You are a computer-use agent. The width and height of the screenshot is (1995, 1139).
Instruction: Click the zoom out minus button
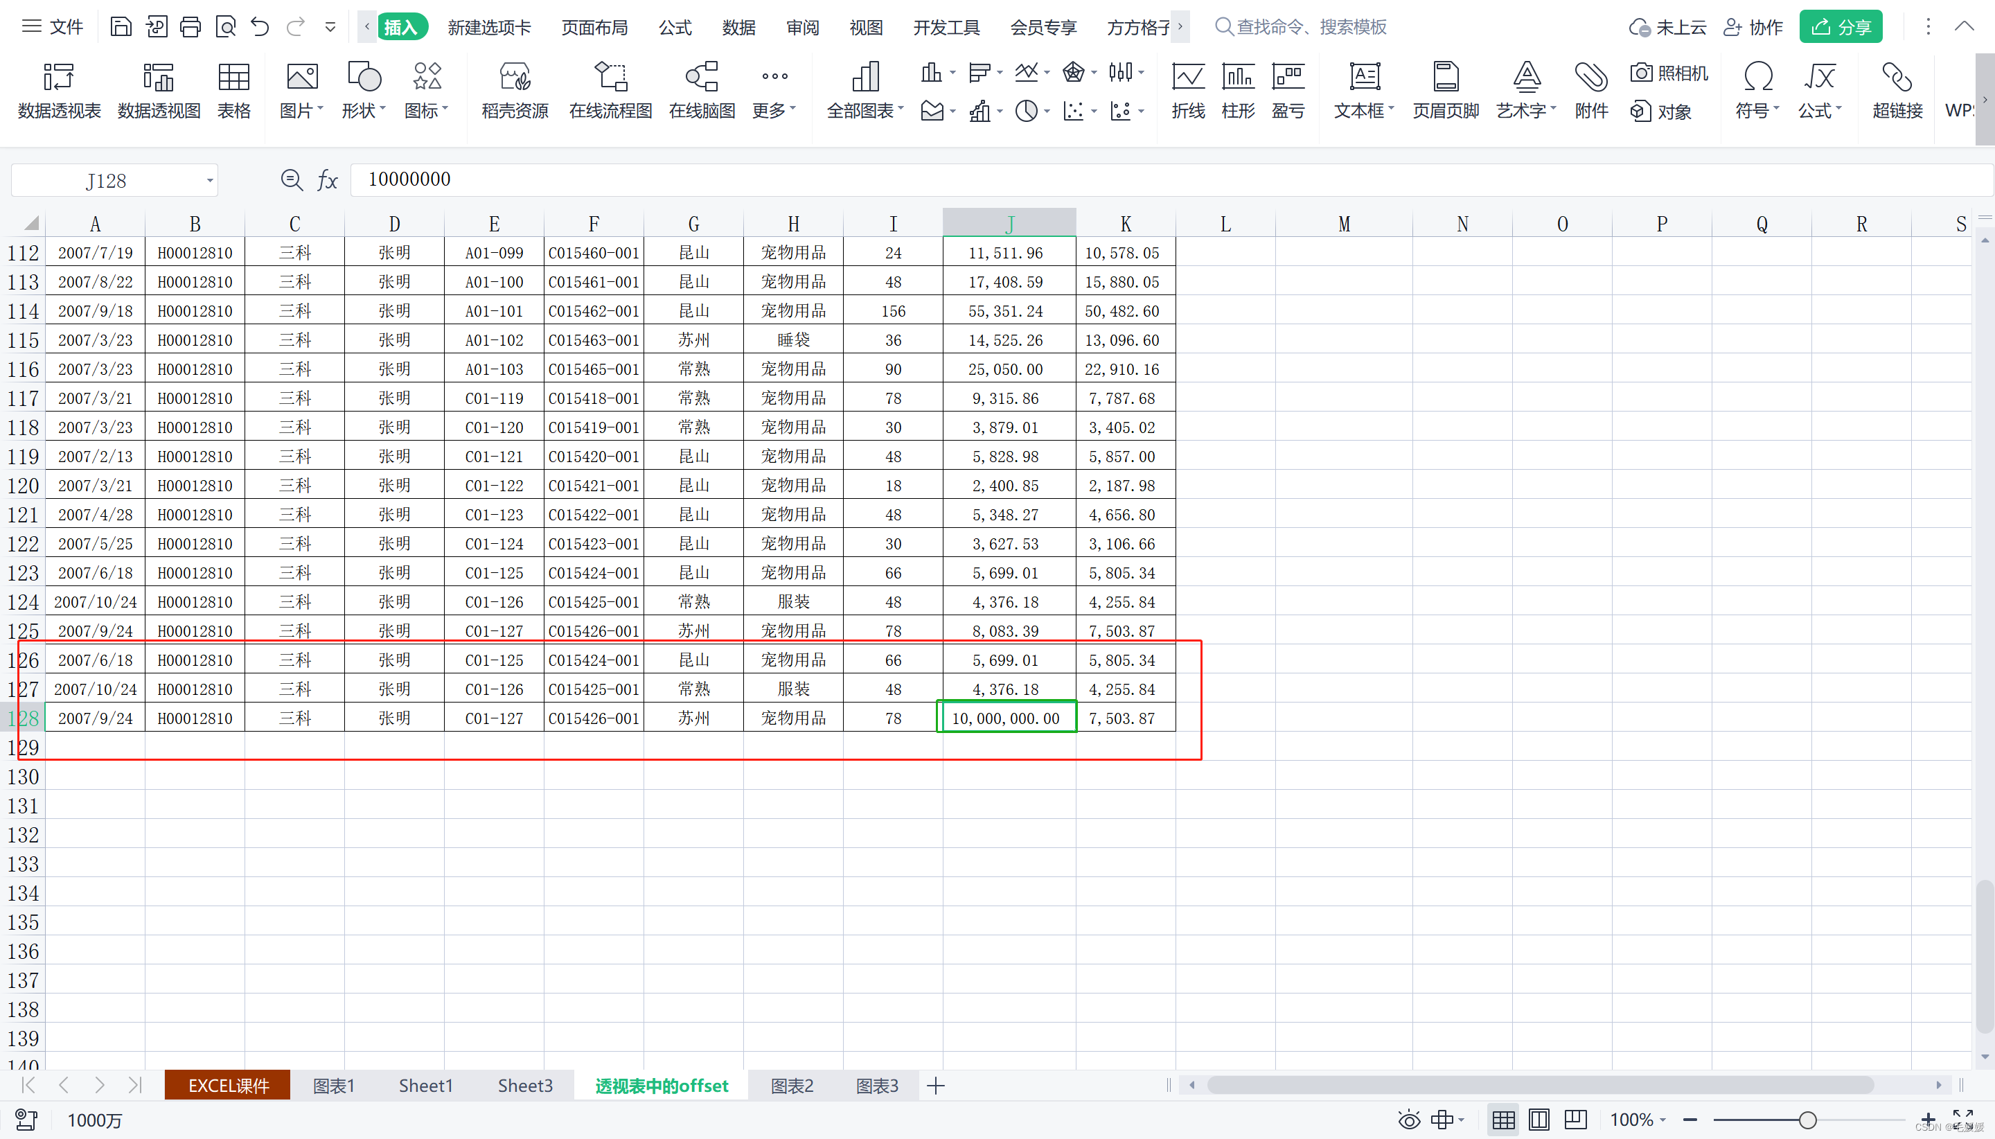1690,1120
